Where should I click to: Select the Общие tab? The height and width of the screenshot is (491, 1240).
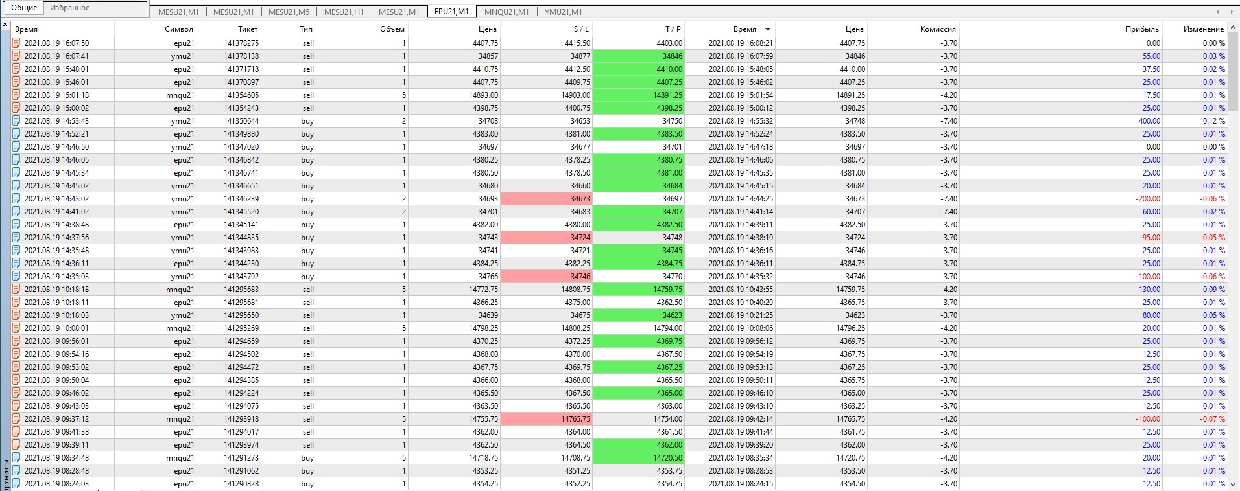tap(24, 8)
